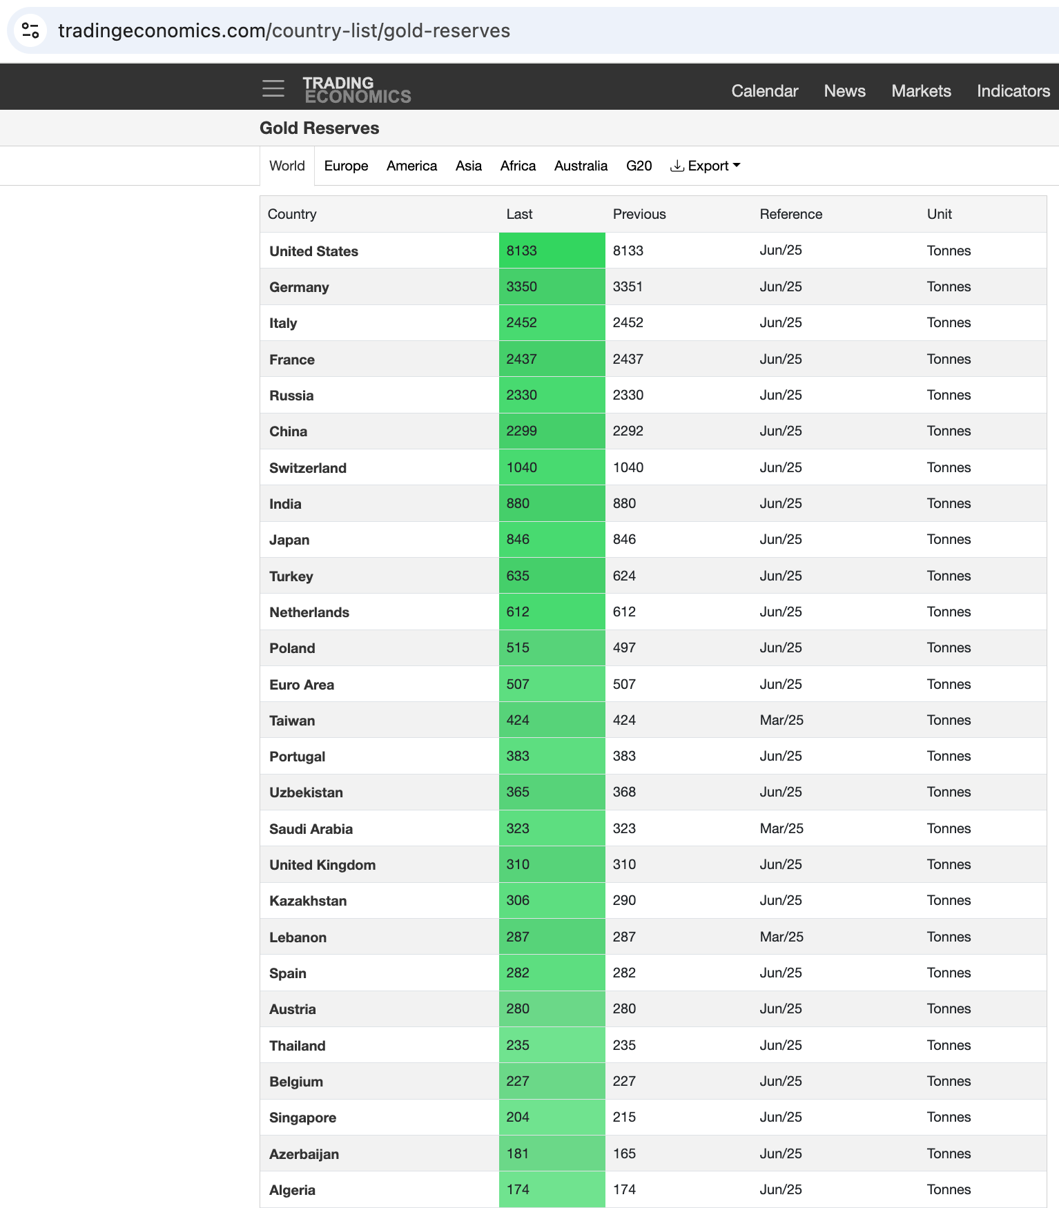The height and width of the screenshot is (1208, 1059).
Task: Open the Russia country link
Action: coord(291,396)
